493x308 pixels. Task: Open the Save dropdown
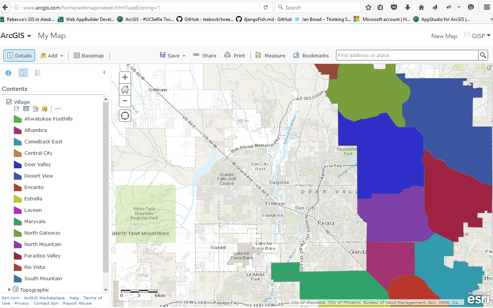tap(173, 56)
